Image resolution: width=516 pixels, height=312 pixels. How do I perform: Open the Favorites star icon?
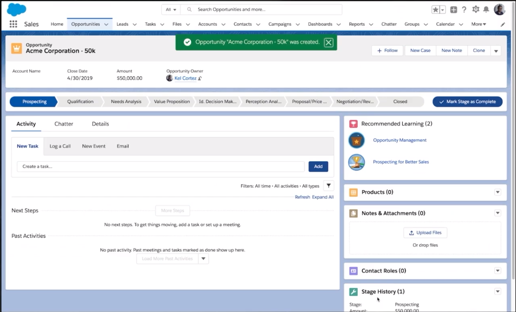click(x=435, y=10)
